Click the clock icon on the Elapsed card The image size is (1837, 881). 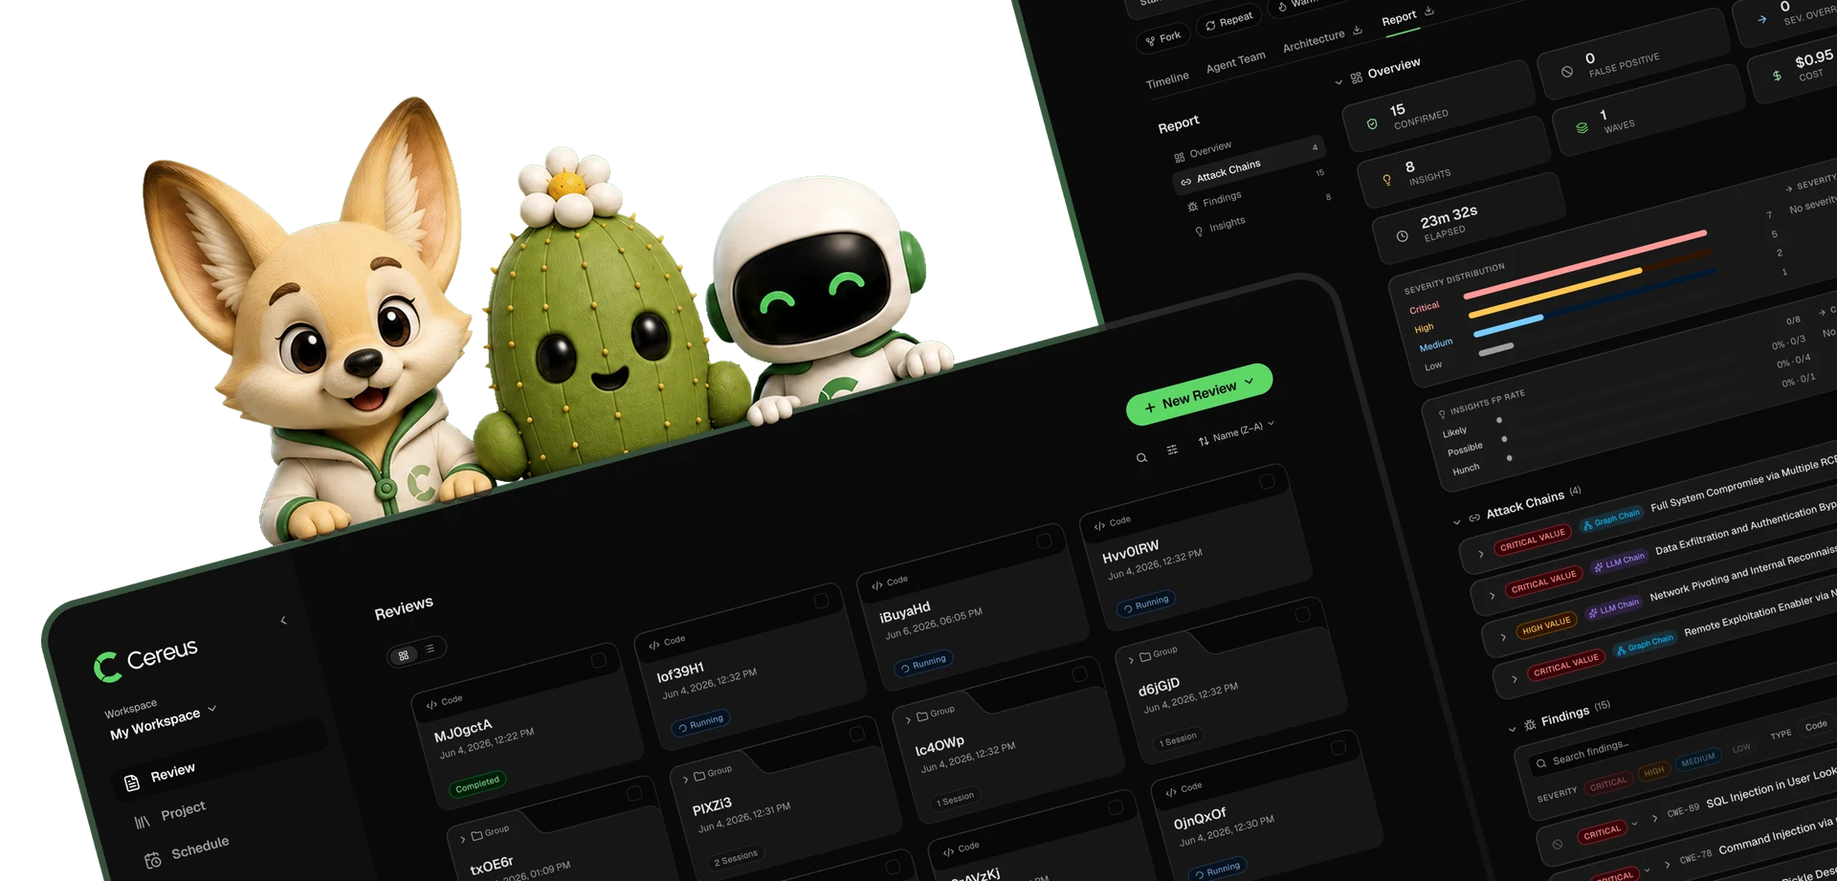1402,235
